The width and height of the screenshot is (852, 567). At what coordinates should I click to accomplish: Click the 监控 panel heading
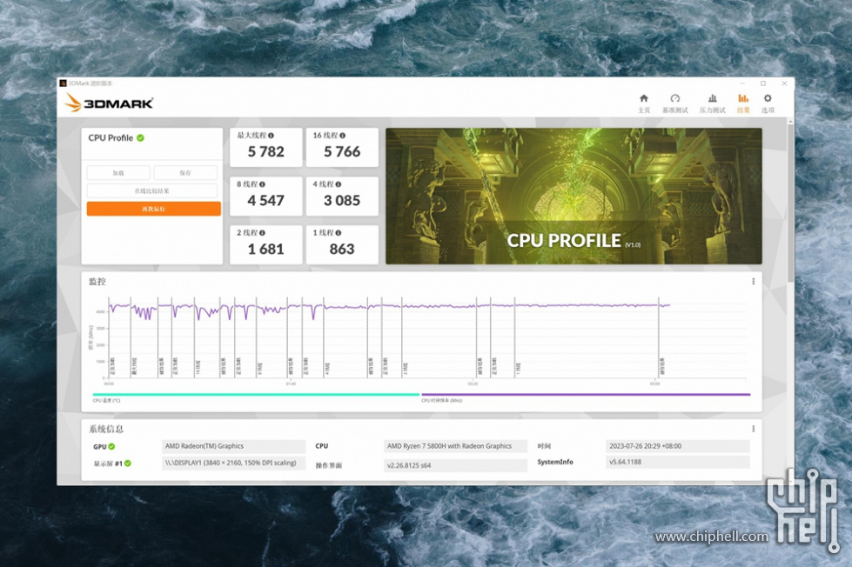pyautogui.click(x=97, y=282)
